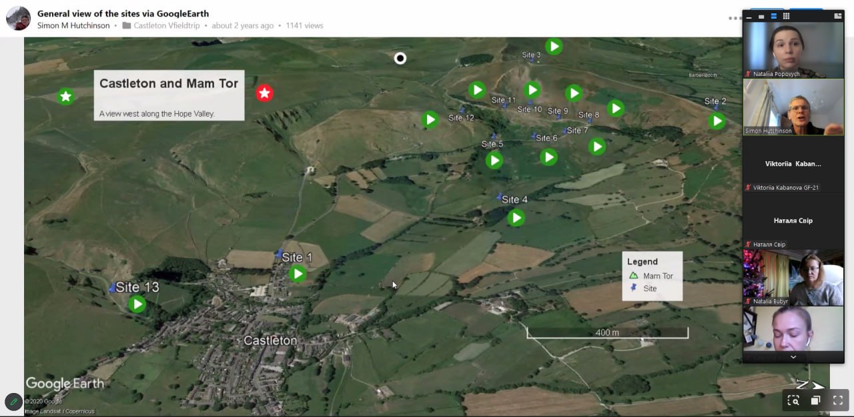The height and width of the screenshot is (417, 854).
Task: Activate the zoom region magnifier icon
Action: (x=793, y=400)
